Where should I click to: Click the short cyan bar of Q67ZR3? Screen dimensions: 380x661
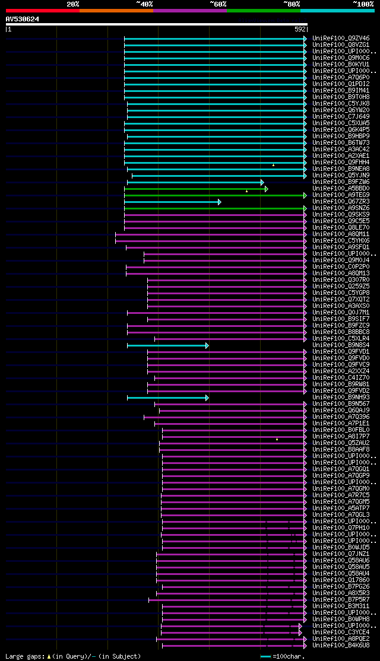(x=173, y=202)
